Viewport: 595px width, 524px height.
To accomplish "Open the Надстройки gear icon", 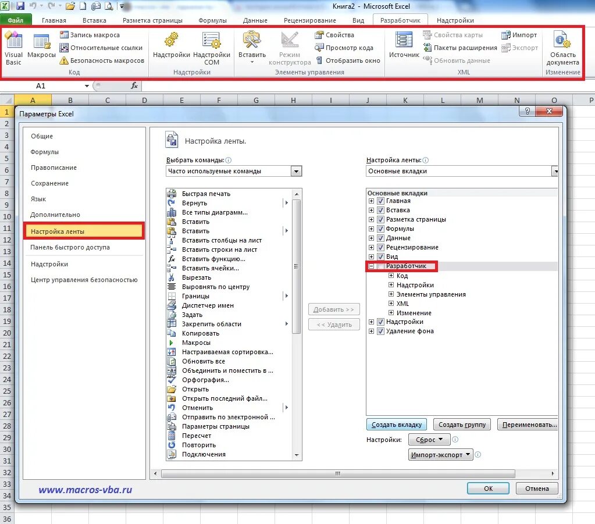I will pyautogui.click(x=171, y=40).
